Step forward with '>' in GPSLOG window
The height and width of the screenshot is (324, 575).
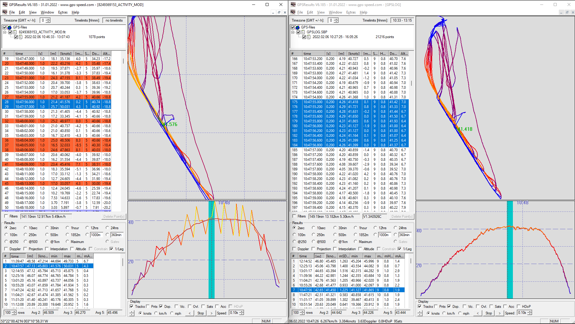pos(499,313)
